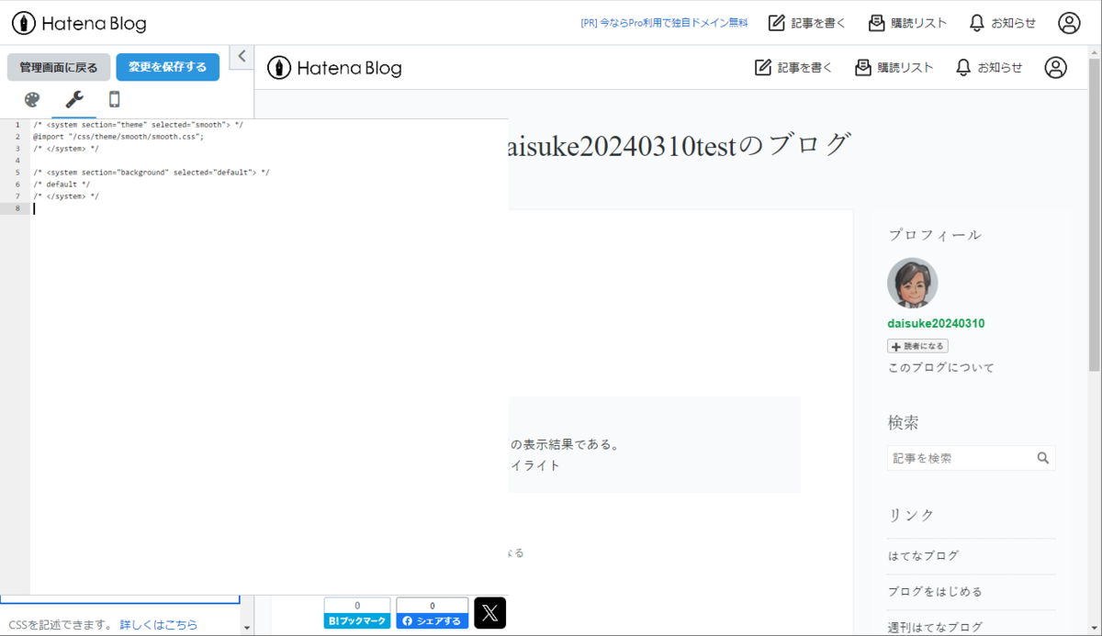Click the リンク heading

coord(911,515)
